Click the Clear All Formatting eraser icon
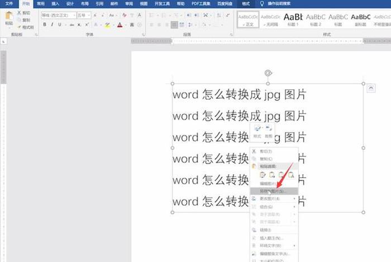Viewport: 391px width, 262px height. [124, 16]
